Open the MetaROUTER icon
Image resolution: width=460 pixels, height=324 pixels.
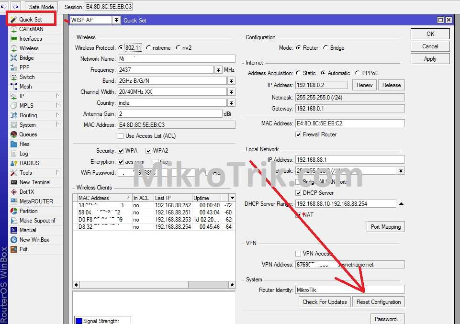pos(14,201)
